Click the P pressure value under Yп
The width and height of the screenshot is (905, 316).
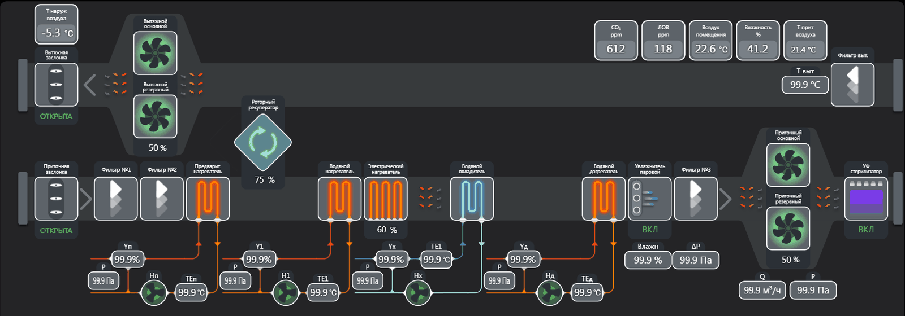[104, 280]
